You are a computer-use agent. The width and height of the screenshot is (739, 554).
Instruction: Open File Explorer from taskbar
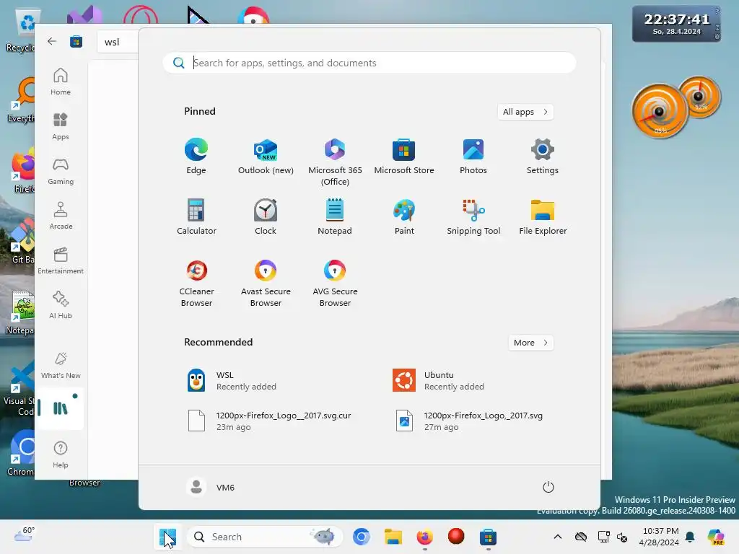(393, 537)
